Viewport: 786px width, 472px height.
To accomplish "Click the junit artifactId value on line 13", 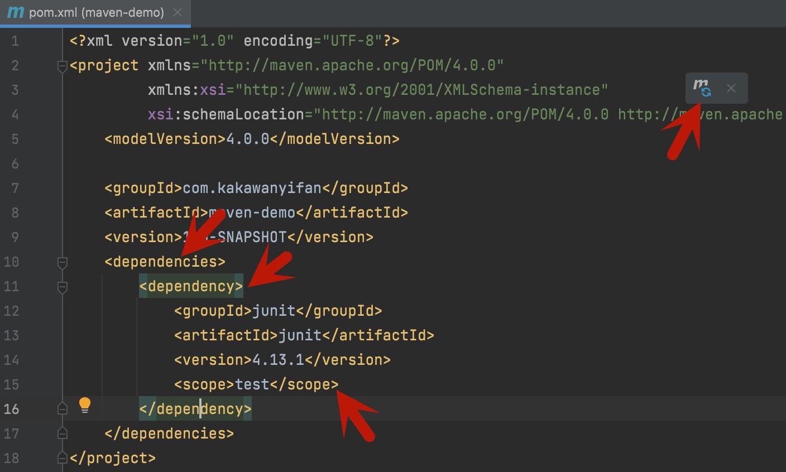I will (299, 335).
